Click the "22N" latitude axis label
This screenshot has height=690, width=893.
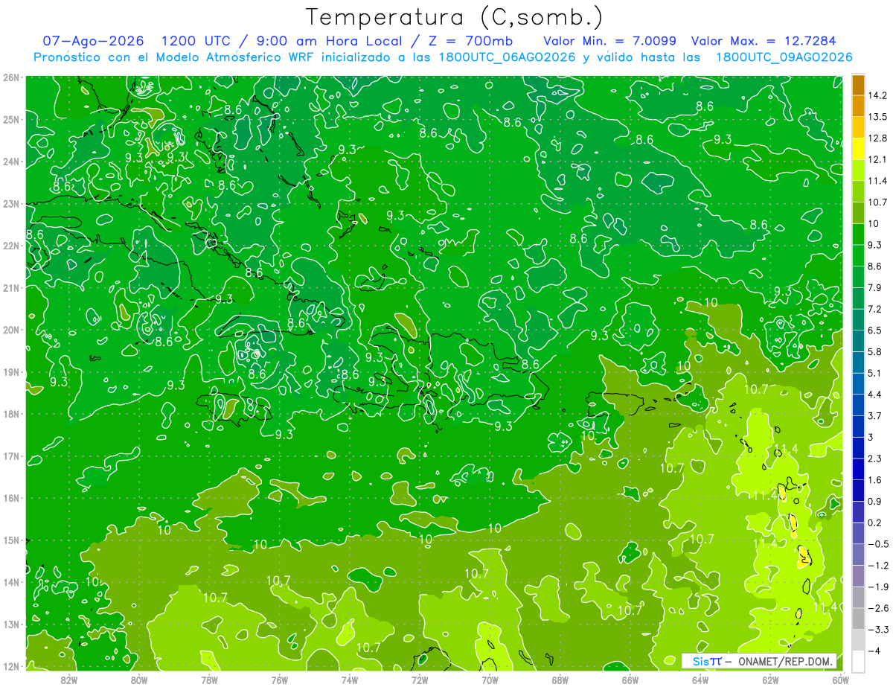12,246
